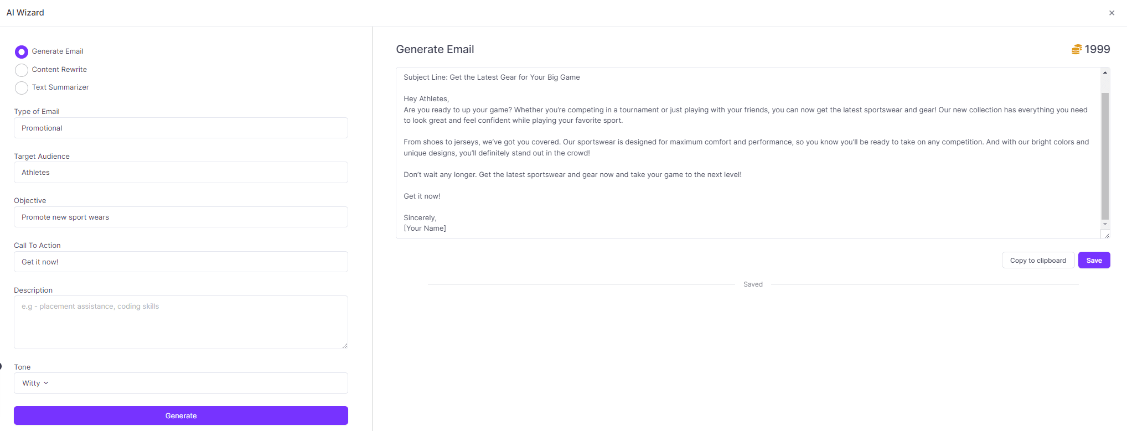The image size is (1127, 431).
Task: Click inside the Description box
Action: 180,322
